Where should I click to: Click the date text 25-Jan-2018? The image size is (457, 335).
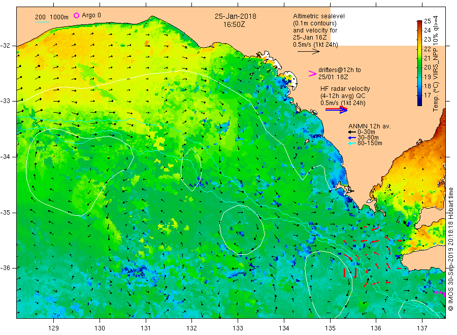[x=236, y=16]
